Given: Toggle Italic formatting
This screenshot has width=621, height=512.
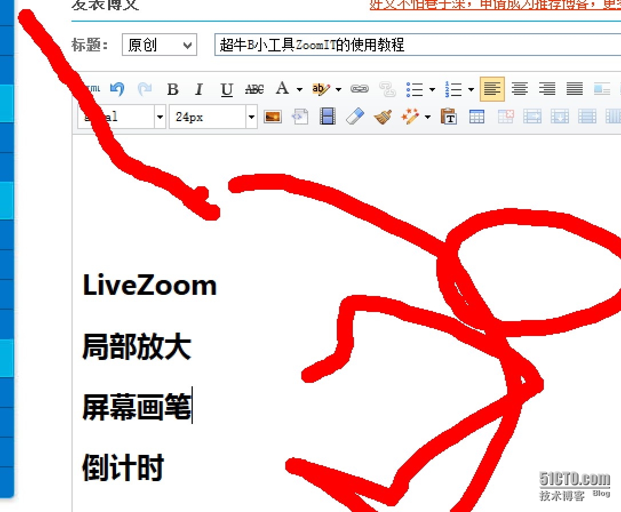Looking at the screenshot, I should [199, 89].
